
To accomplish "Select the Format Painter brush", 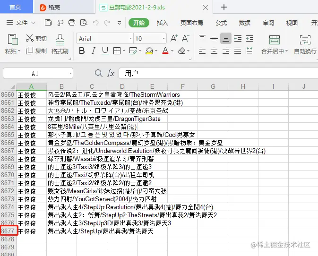I will click(x=60, y=40).
